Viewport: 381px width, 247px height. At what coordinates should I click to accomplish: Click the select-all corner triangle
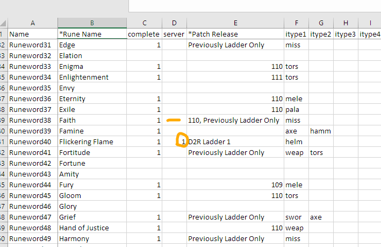(x=3, y=23)
